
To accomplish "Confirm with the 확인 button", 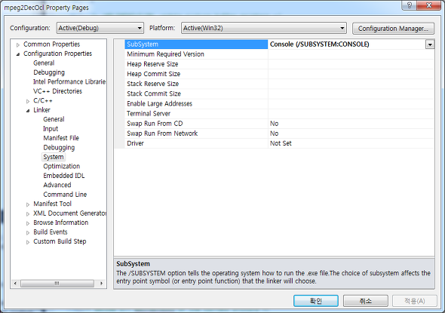I will tap(316, 301).
